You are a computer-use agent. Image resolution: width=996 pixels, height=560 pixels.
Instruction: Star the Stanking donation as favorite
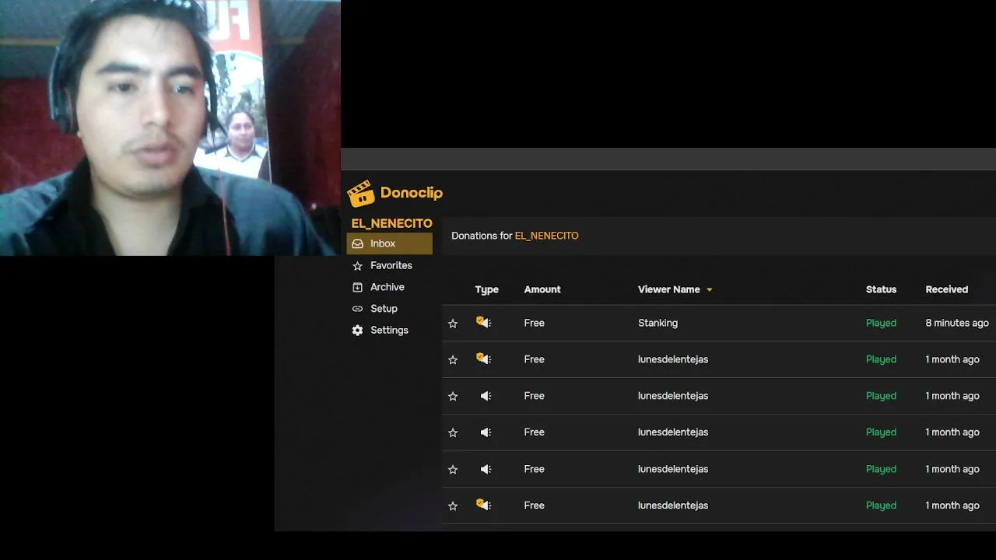pos(453,324)
